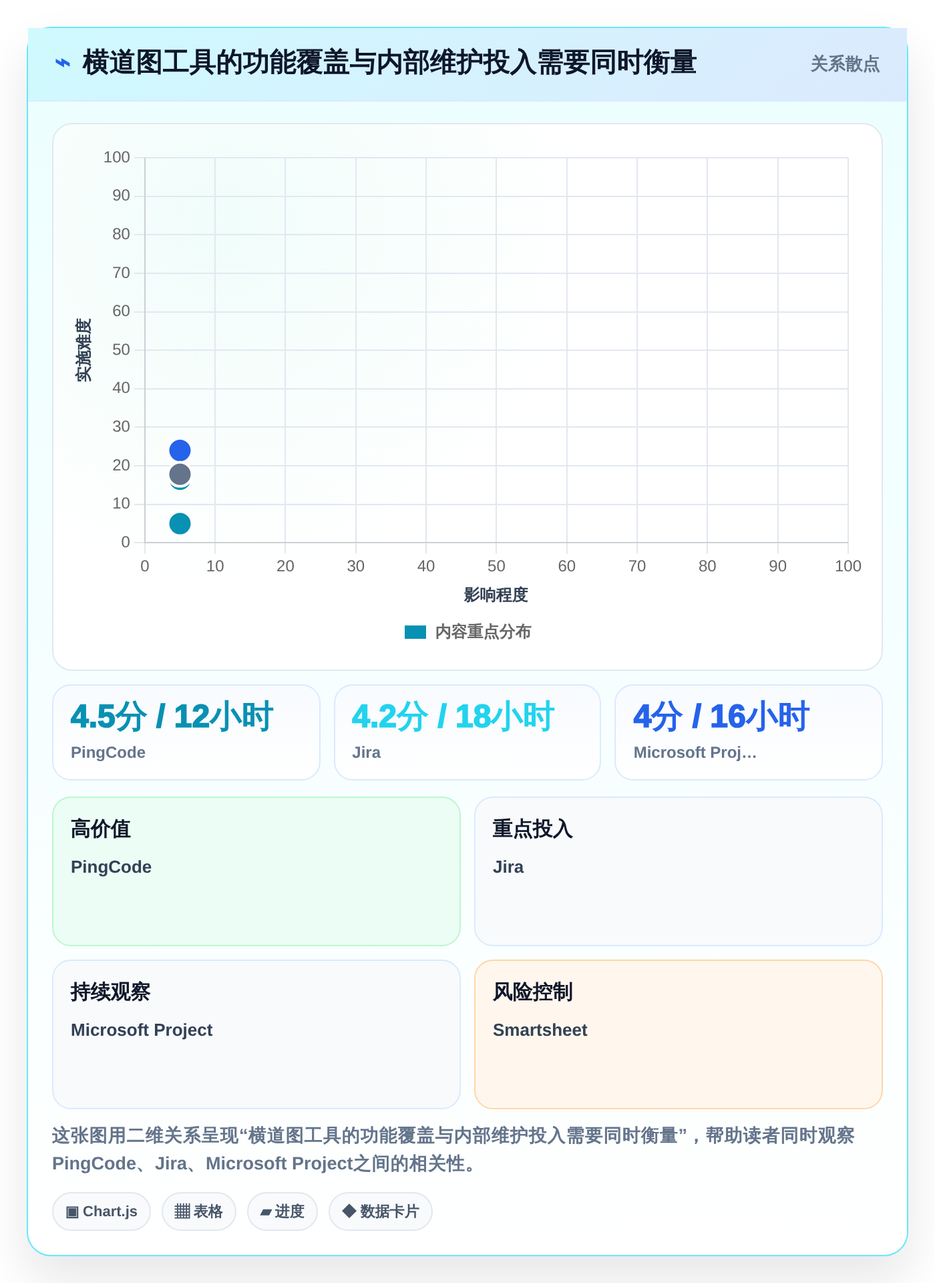Screen dimensions: 935x1283
Task: Click Jira in the 重点投入 quadrant
Action: [x=508, y=867]
